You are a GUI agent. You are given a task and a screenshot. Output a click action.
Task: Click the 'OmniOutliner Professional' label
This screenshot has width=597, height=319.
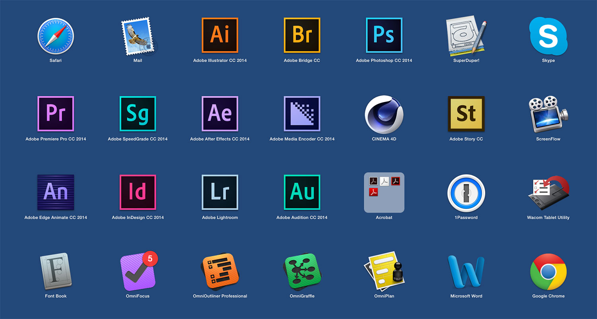[220, 296]
